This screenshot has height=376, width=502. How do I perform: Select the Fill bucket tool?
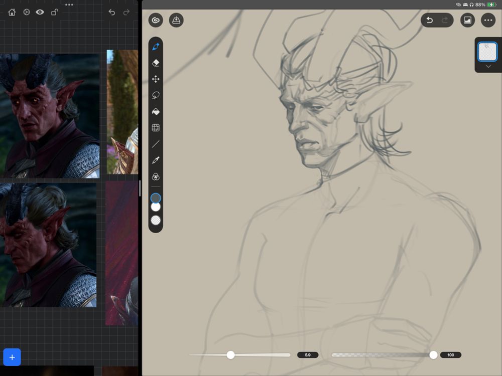[156, 112]
